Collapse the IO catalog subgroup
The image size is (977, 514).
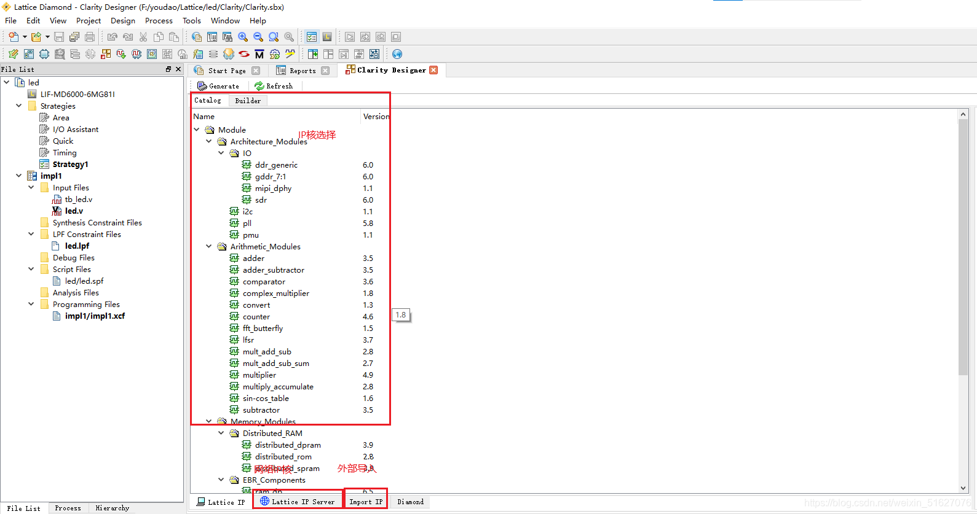(x=221, y=153)
